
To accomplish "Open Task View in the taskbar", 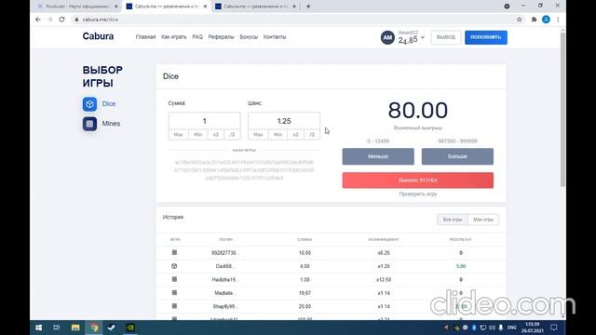I will coord(56,328).
